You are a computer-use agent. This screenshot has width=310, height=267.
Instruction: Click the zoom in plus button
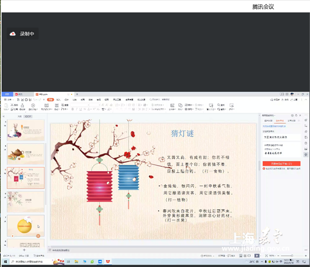coord(306,256)
